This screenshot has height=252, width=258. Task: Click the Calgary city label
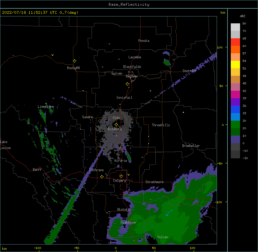coord(120,180)
